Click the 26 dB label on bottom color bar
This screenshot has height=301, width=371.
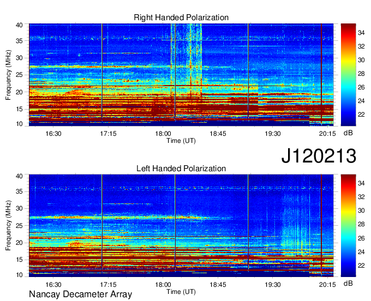click(x=361, y=238)
